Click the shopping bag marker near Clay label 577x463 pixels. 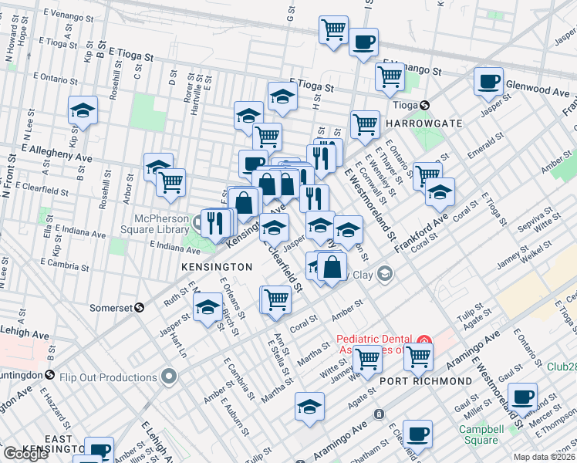332,267
